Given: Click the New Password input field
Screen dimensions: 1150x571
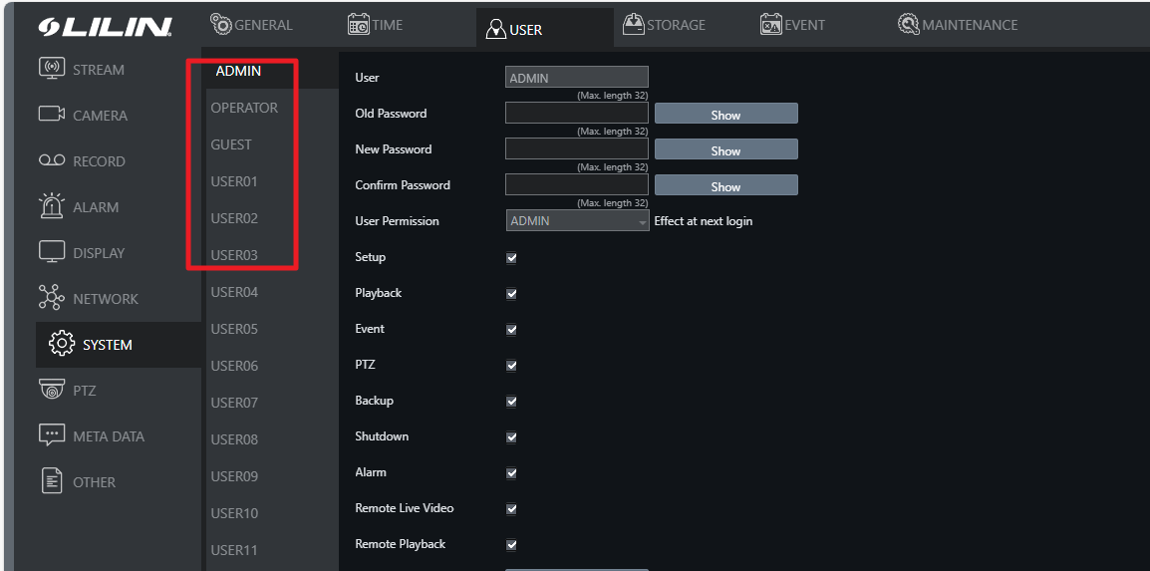Looking at the screenshot, I should (576, 148).
